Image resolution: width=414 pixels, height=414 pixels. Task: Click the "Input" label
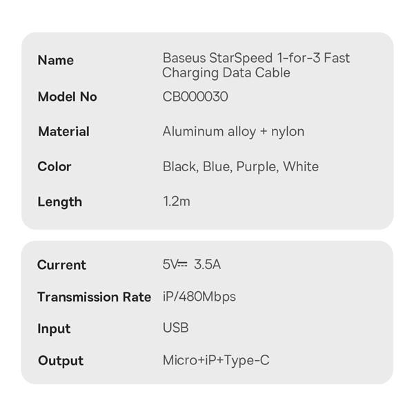[54, 328]
